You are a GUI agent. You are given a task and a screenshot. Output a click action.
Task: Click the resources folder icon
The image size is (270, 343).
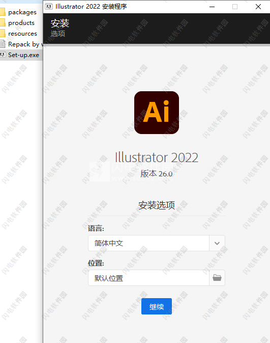point(3,33)
